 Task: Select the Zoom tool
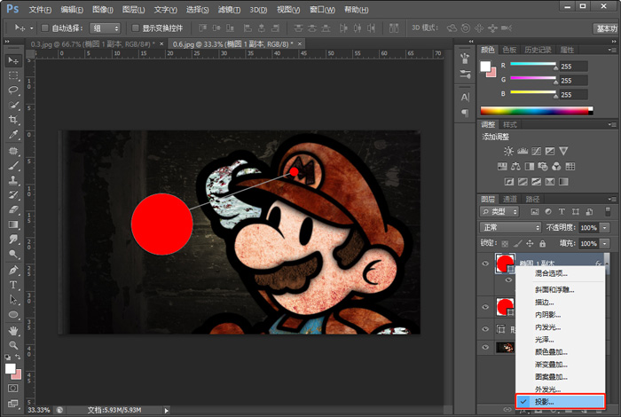click(x=13, y=345)
